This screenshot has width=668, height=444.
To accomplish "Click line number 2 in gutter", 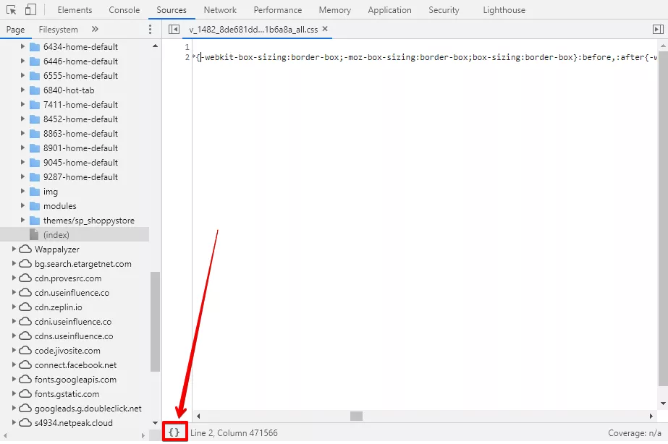I will (187, 57).
